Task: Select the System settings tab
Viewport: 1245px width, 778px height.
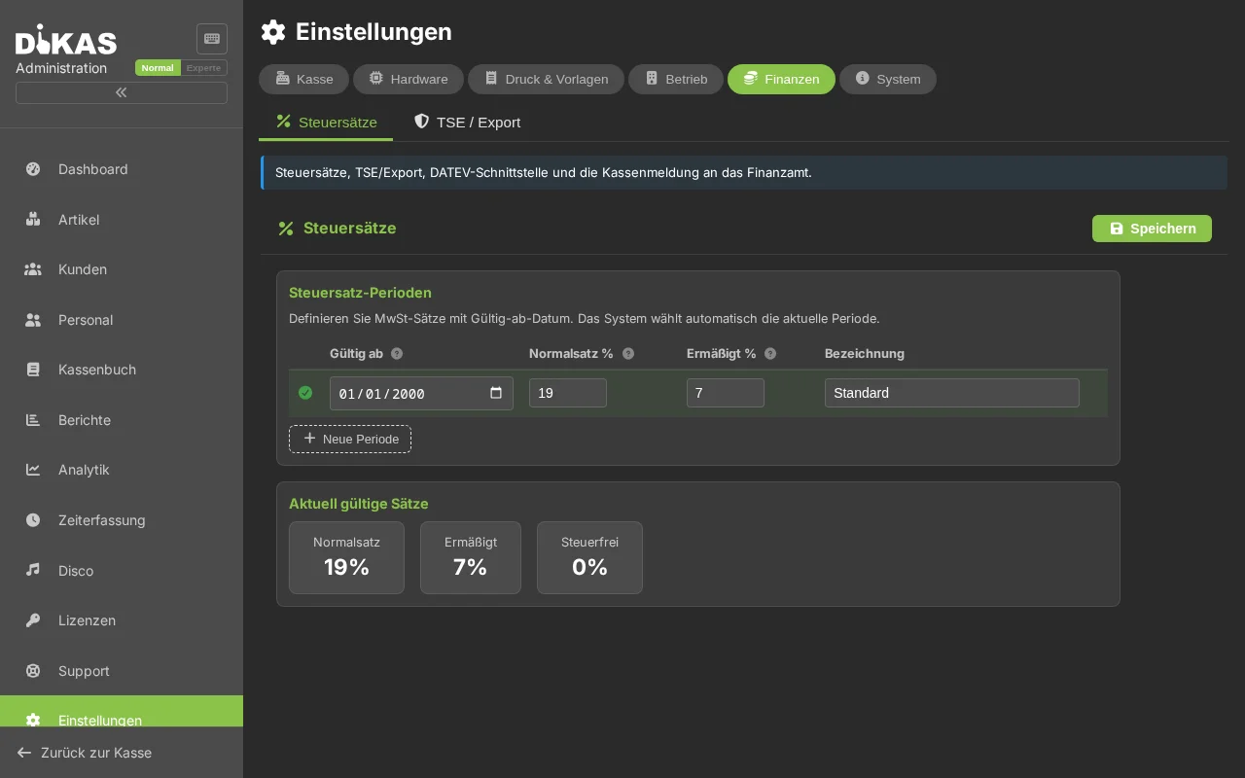Action: pyautogui.click(x=888, y=79)
